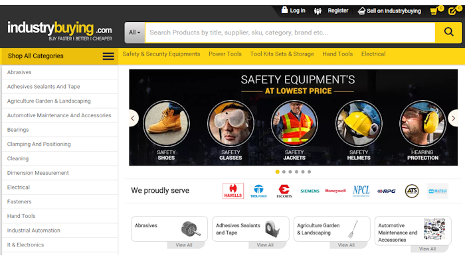
Task: Select Clamping And Positioning in sidebar
Action: (60, 144)
